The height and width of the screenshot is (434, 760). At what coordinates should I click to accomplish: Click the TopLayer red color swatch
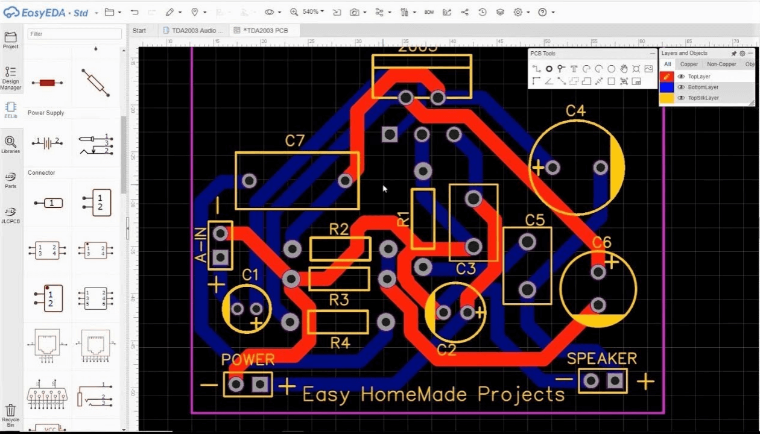click(x=667, y=77)
